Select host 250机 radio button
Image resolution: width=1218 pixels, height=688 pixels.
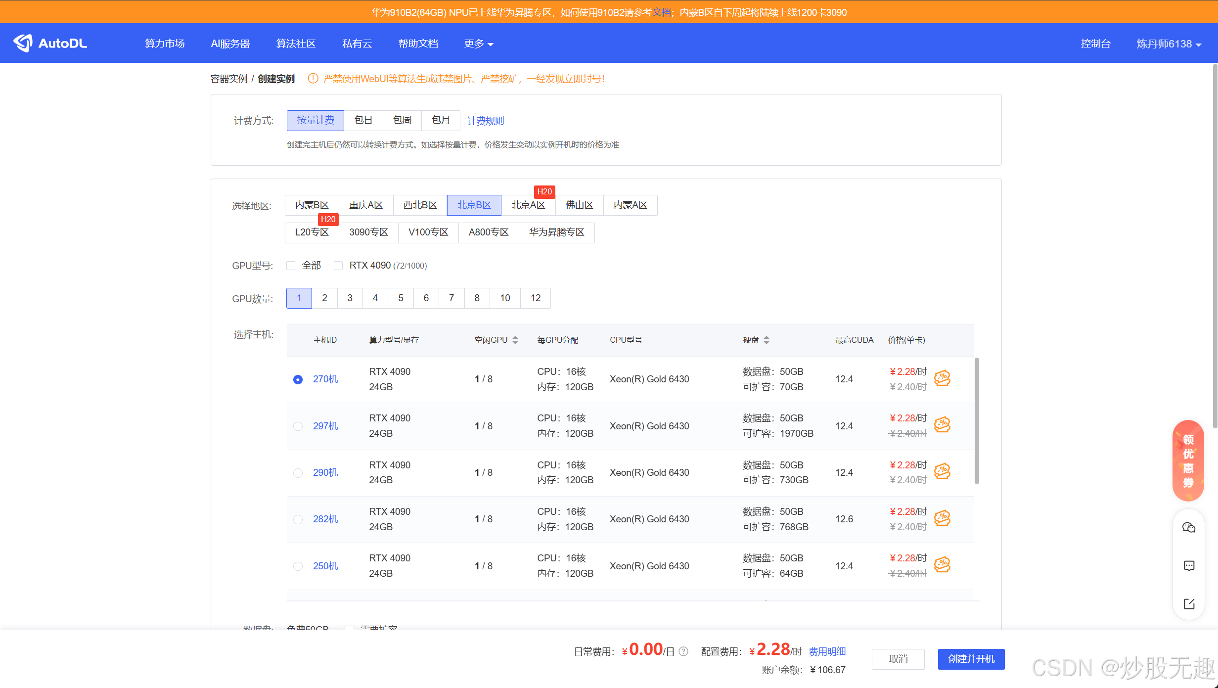(298, 566)
